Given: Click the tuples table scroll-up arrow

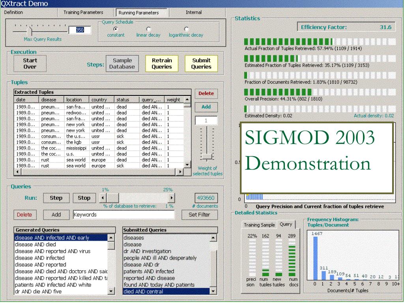Looking at the screenshot, I should 187,99.
